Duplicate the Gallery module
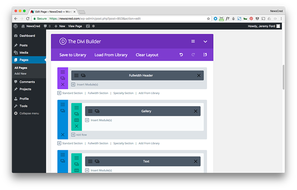This screenshot has width=297, height=190. point(97,111)
